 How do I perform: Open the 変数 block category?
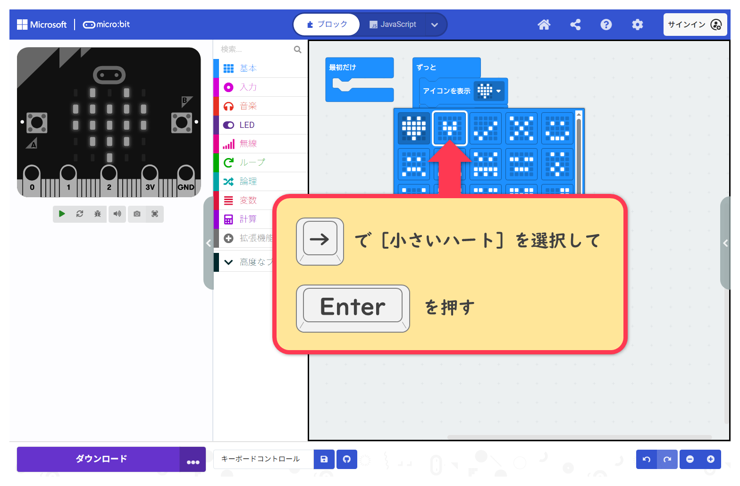point(243,201)
